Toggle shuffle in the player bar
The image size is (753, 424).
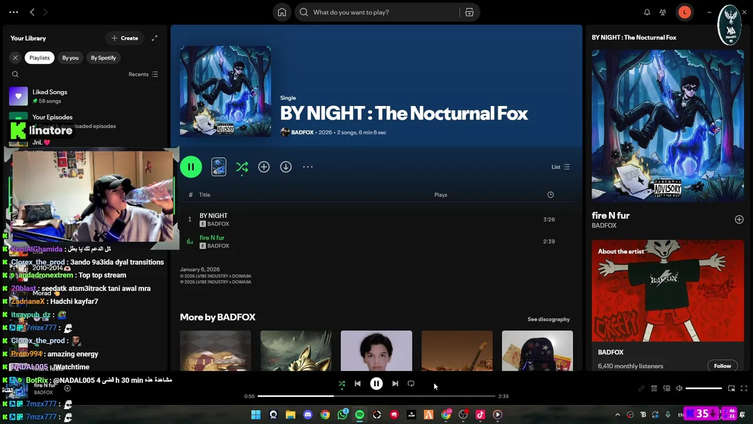(342, 384)
